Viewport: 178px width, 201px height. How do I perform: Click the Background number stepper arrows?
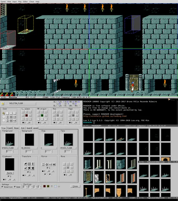pyautogui.click(x=33, y=151)
